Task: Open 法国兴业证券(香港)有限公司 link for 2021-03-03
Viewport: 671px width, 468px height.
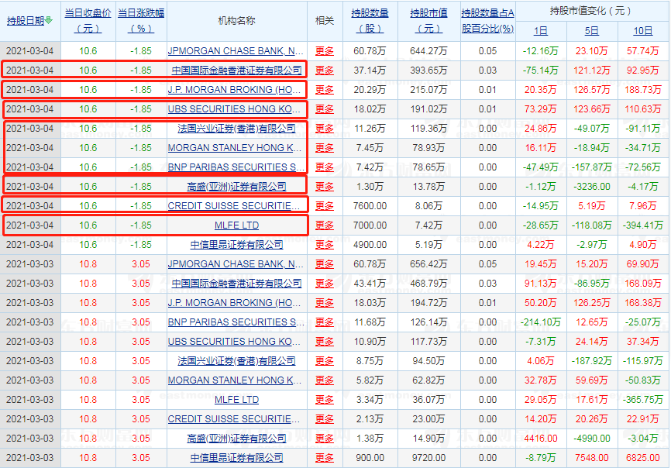Action: tap(236, 361)
